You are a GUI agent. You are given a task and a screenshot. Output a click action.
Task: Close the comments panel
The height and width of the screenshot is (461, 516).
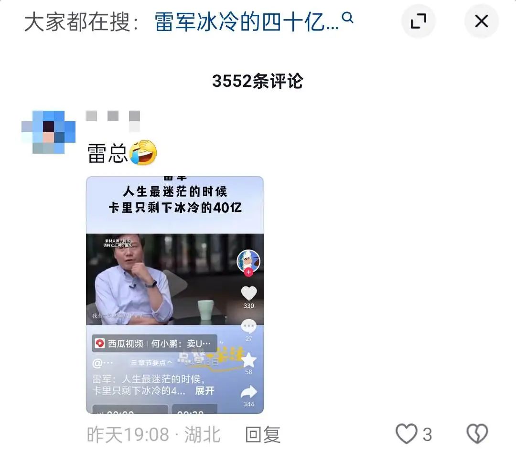tap(481, 21)
